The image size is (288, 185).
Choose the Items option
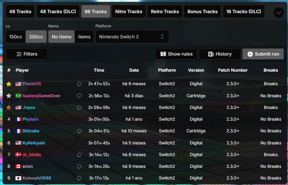pyautogui.click(x=84, y=37)
